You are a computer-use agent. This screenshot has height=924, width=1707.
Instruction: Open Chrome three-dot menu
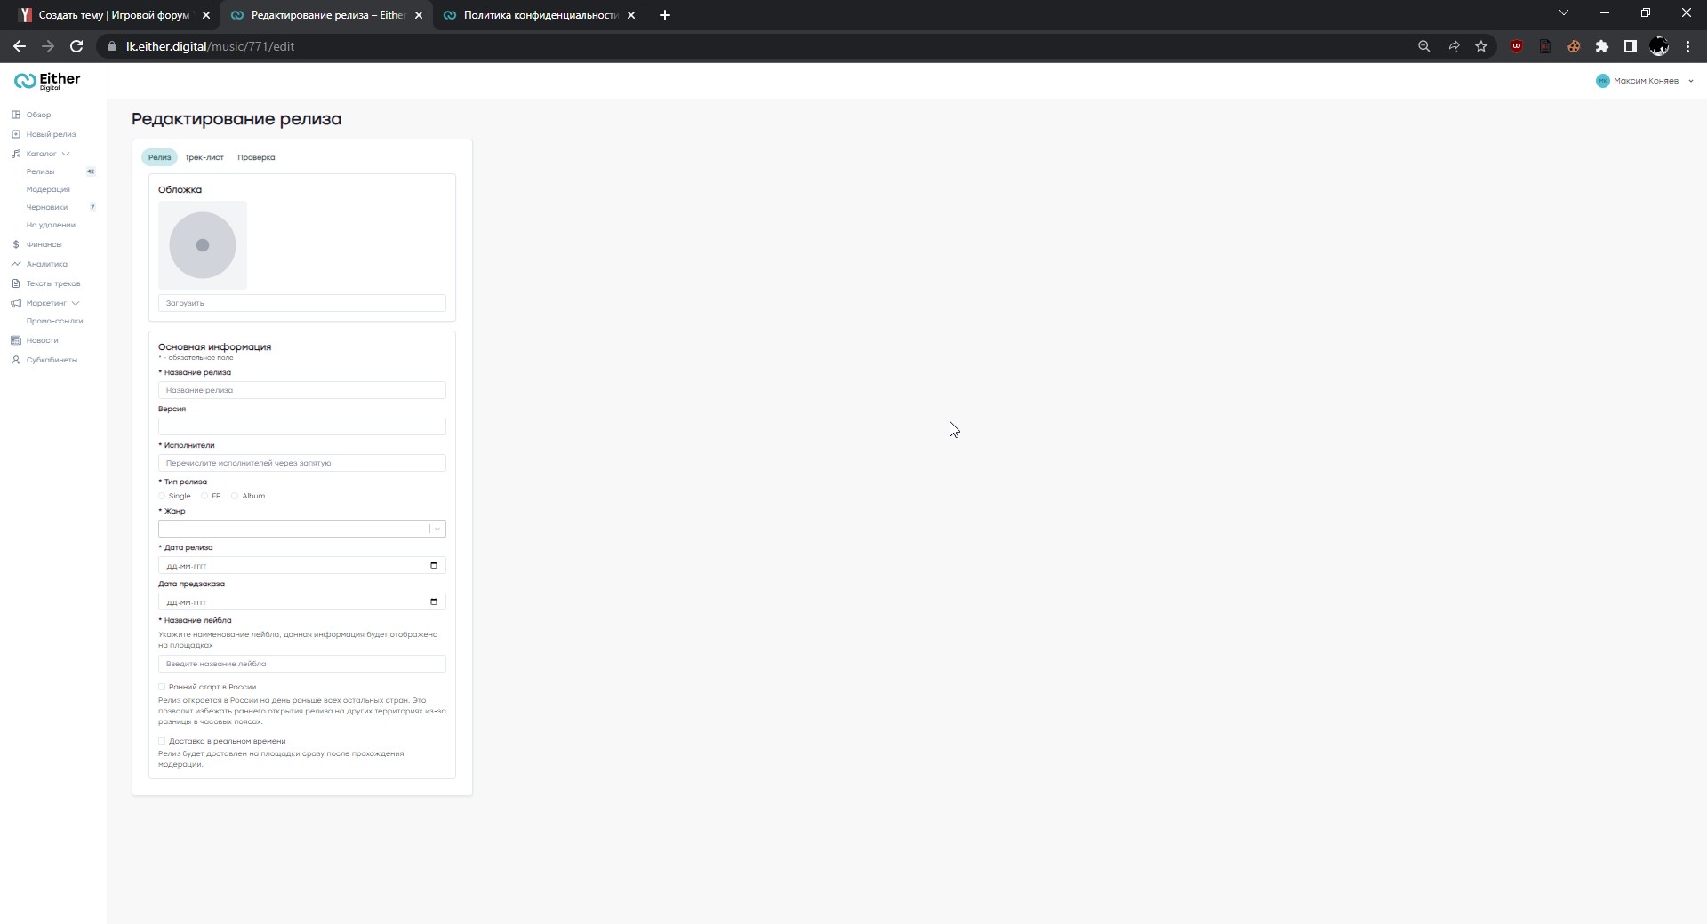[1687, 46]
